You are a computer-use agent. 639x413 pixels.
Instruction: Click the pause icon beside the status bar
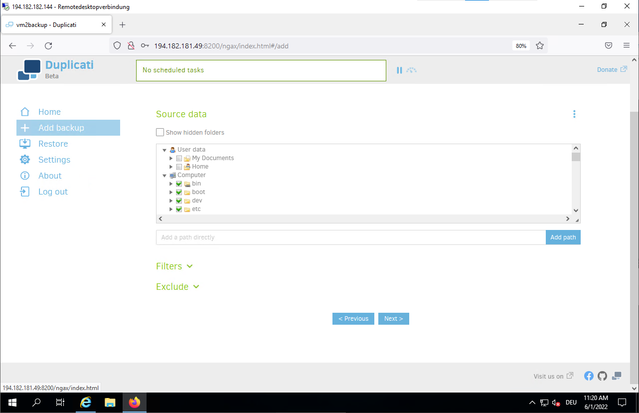coord(399,70)
